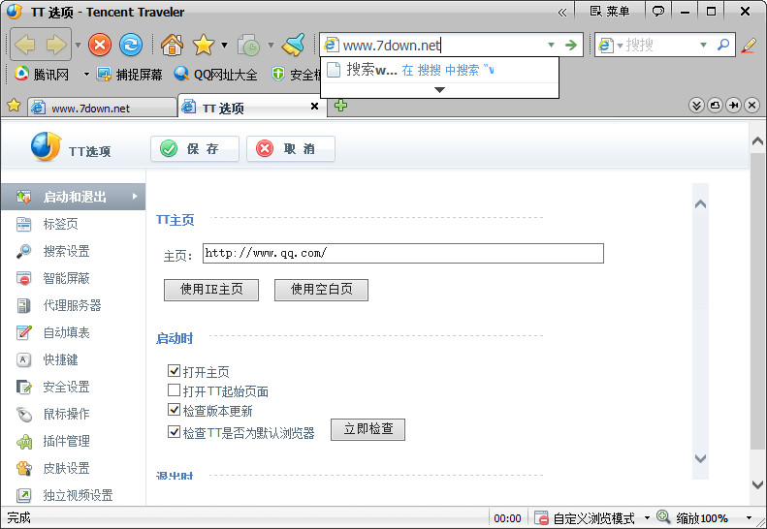767x529 pixels.
Task: Click the Back navigation arrow
Action: click(x=25, y=45)
